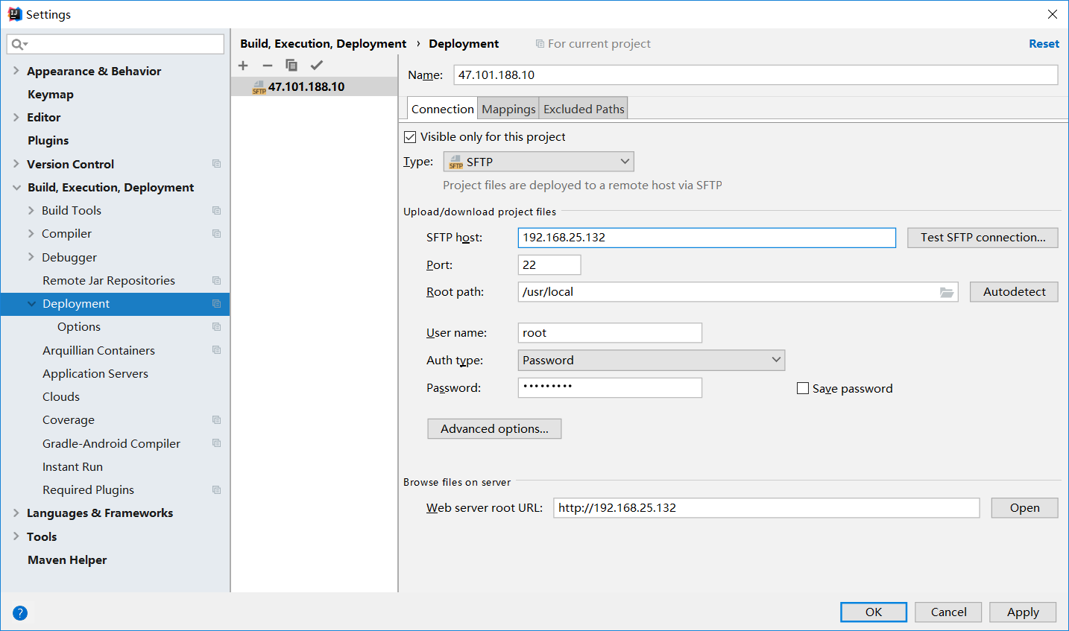Click the Reset link
Image resolution: width=1069 pixels, height=631 pixels.
click(x=1044, y=44)
